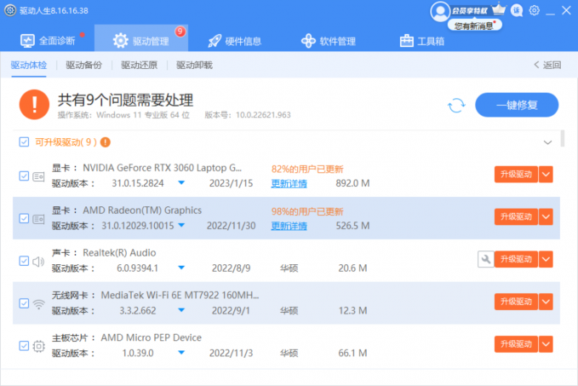Open the feedback speech bubble icon
This screenshot has width=578, height=386.
pyautogui.click(x=517, y=10)
